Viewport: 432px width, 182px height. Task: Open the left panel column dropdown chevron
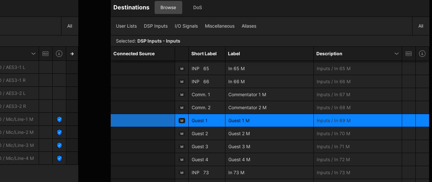(33, 54)
